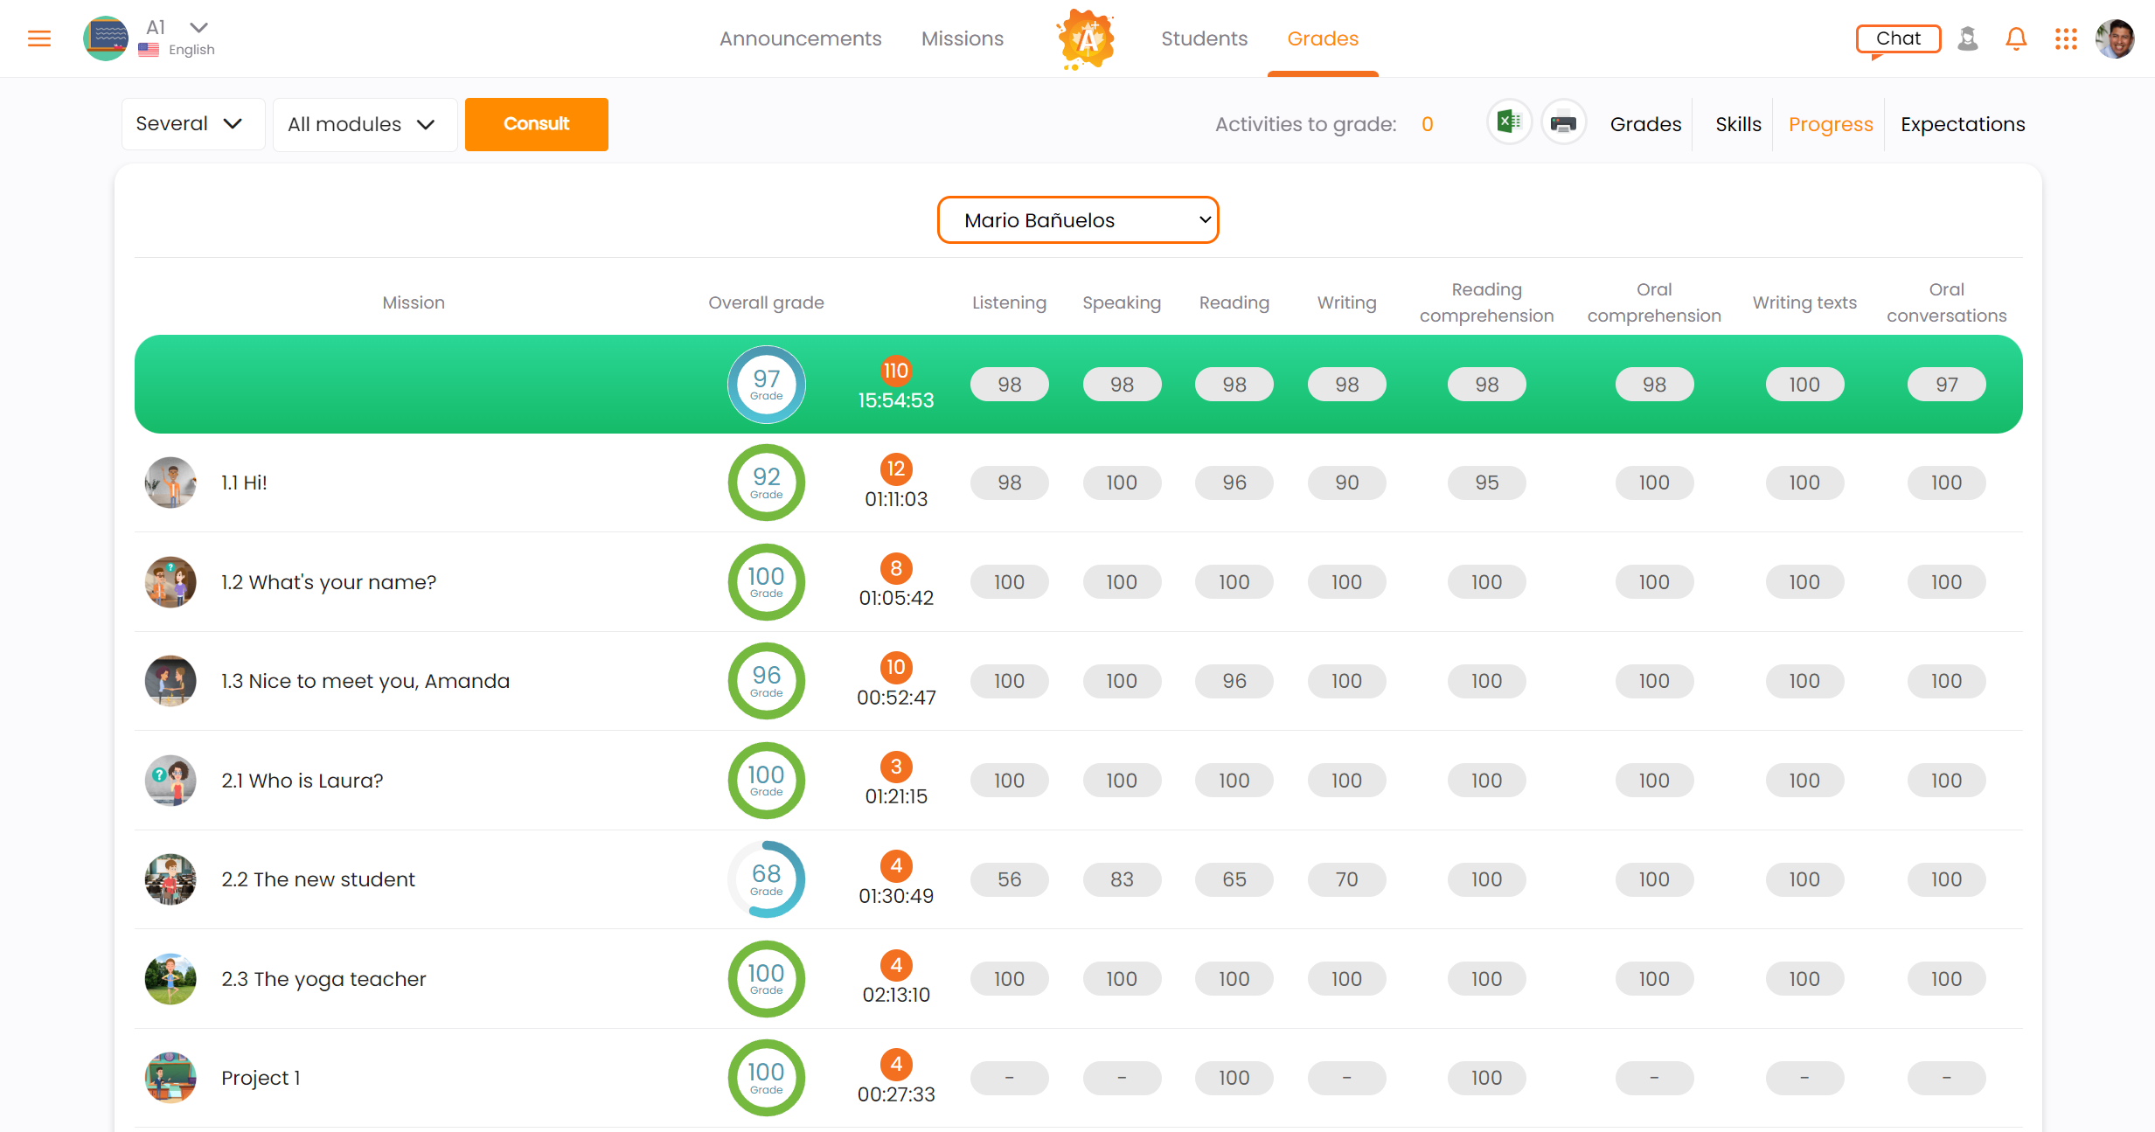
Task: Click the user profile photo
Action: tap(2115, 38)
